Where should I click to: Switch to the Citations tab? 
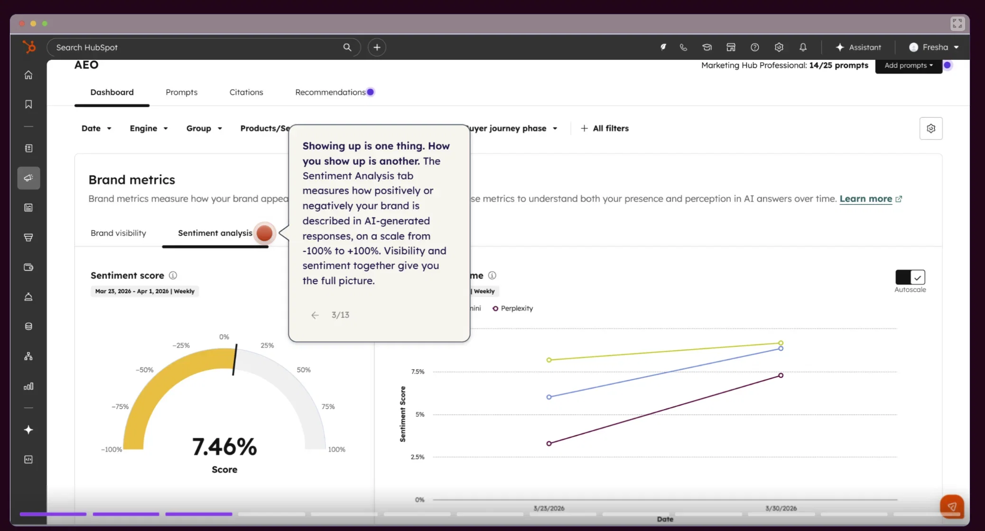click(246, 92)
